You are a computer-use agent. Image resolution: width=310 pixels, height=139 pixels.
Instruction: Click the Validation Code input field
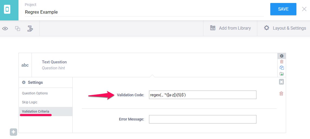coord(203,95)
